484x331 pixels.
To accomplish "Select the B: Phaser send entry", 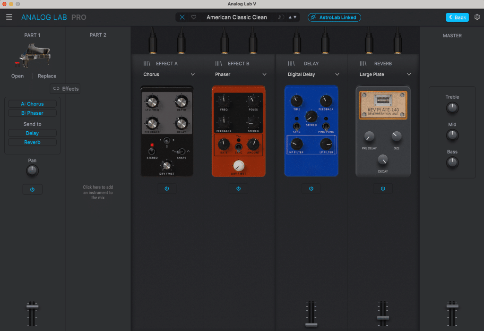I will 32,112.
